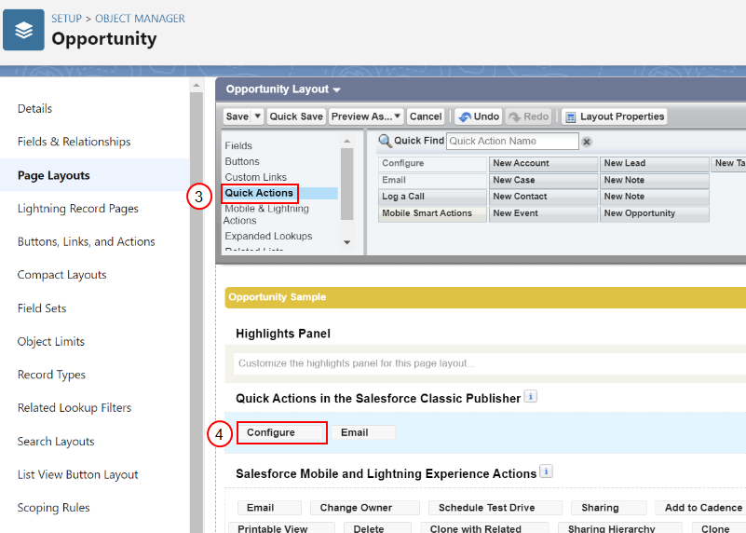Select New Account palette action
Viewport: 746px width, 533px height.
pyautogui.click(x=543, y=163)
